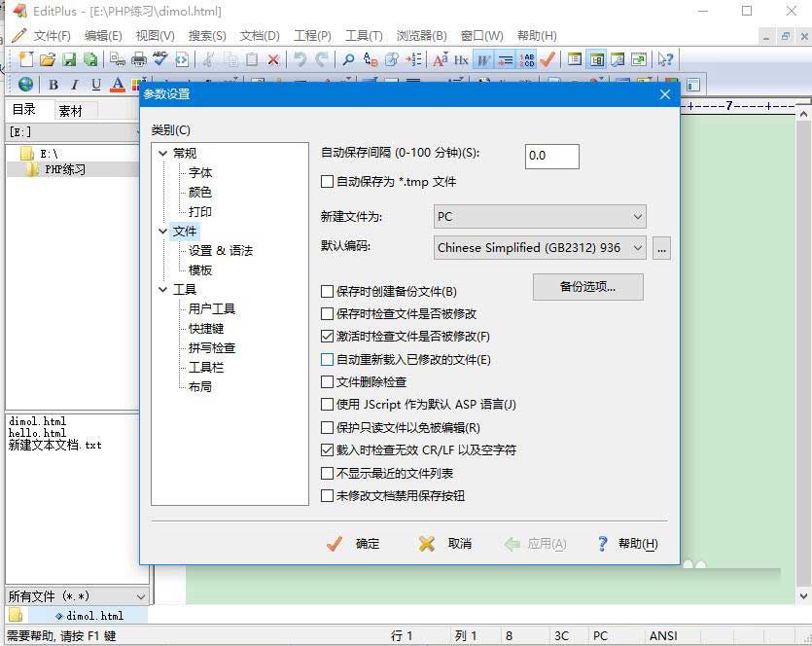This screenshot has height=646, width=812.
Task: Open the drive [E:] dropdown
Action: pos(73,132)
